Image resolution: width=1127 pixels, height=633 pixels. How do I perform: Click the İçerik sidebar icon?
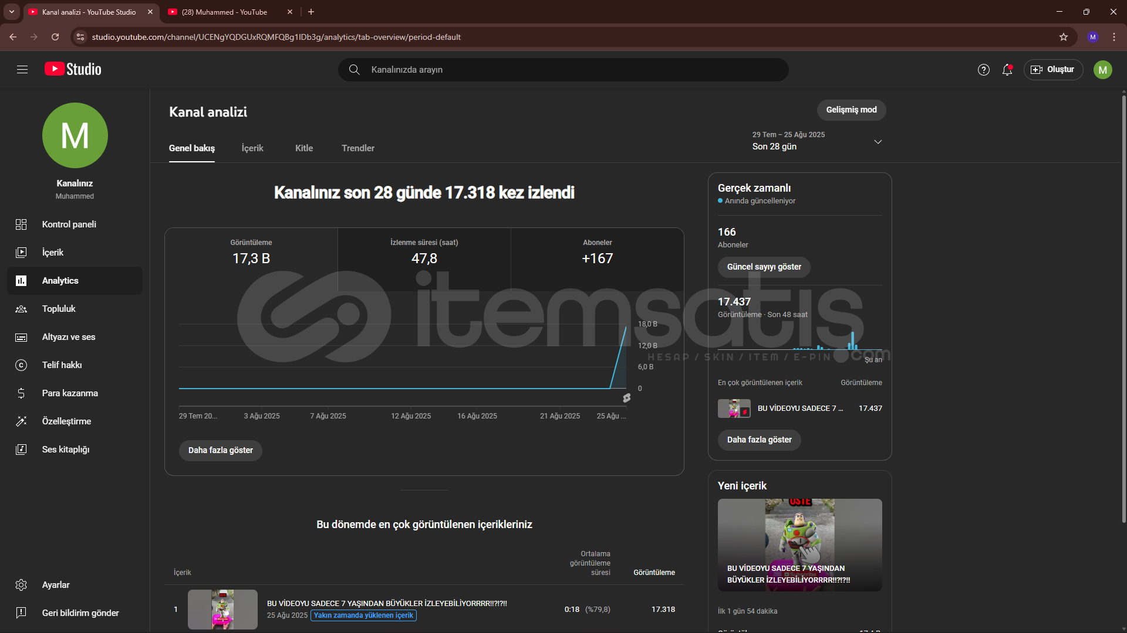pos(21,253)
